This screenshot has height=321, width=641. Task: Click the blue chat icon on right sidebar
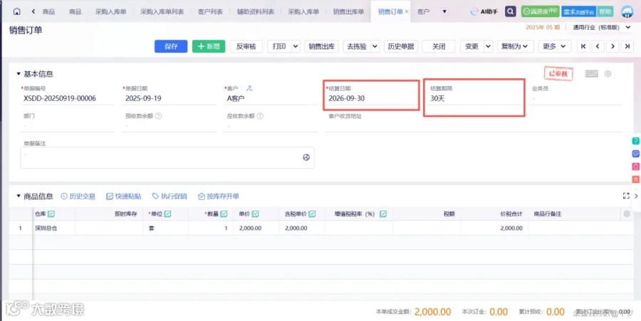click(x=636, y=154)
